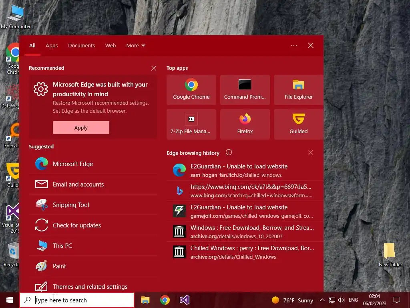
Task: Click the ENG language indicator
Action: pos(353,300)
